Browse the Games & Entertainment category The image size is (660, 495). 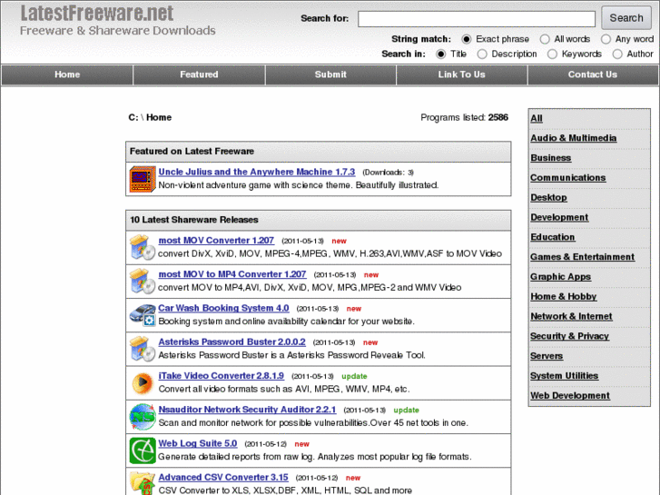[582, 257]
